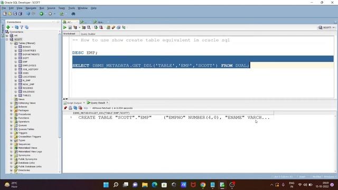Open the Navigate menu
This screenshot has height=190, width=338.
pos(31,8)
